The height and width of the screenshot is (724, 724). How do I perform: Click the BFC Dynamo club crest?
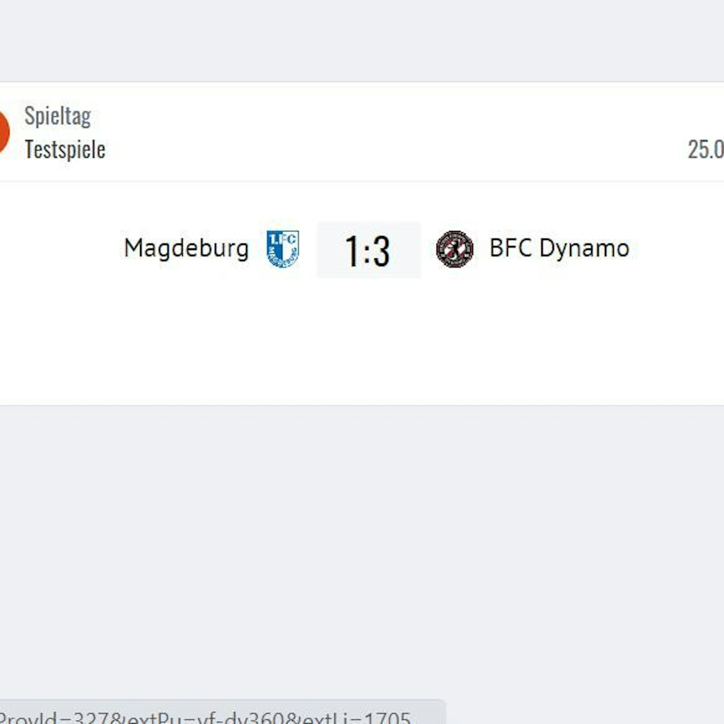point(454,249)
